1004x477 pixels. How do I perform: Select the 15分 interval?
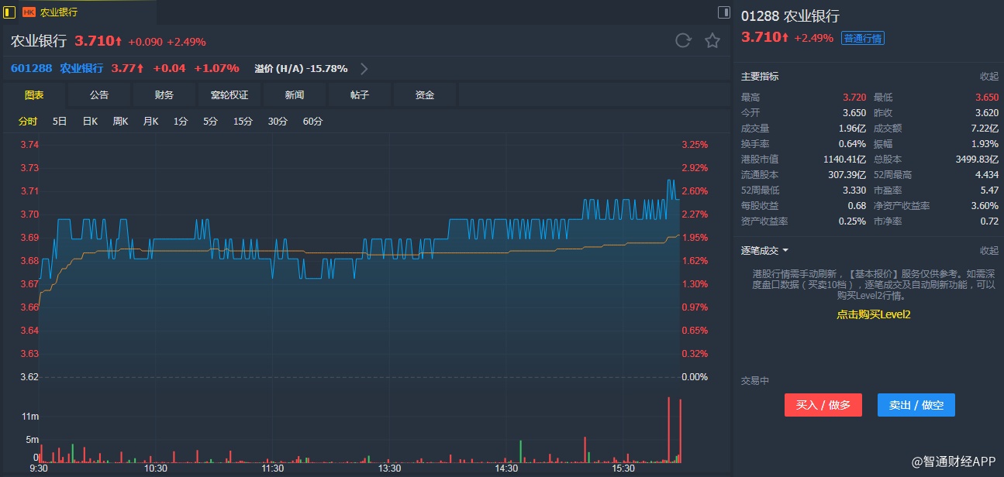243,122
